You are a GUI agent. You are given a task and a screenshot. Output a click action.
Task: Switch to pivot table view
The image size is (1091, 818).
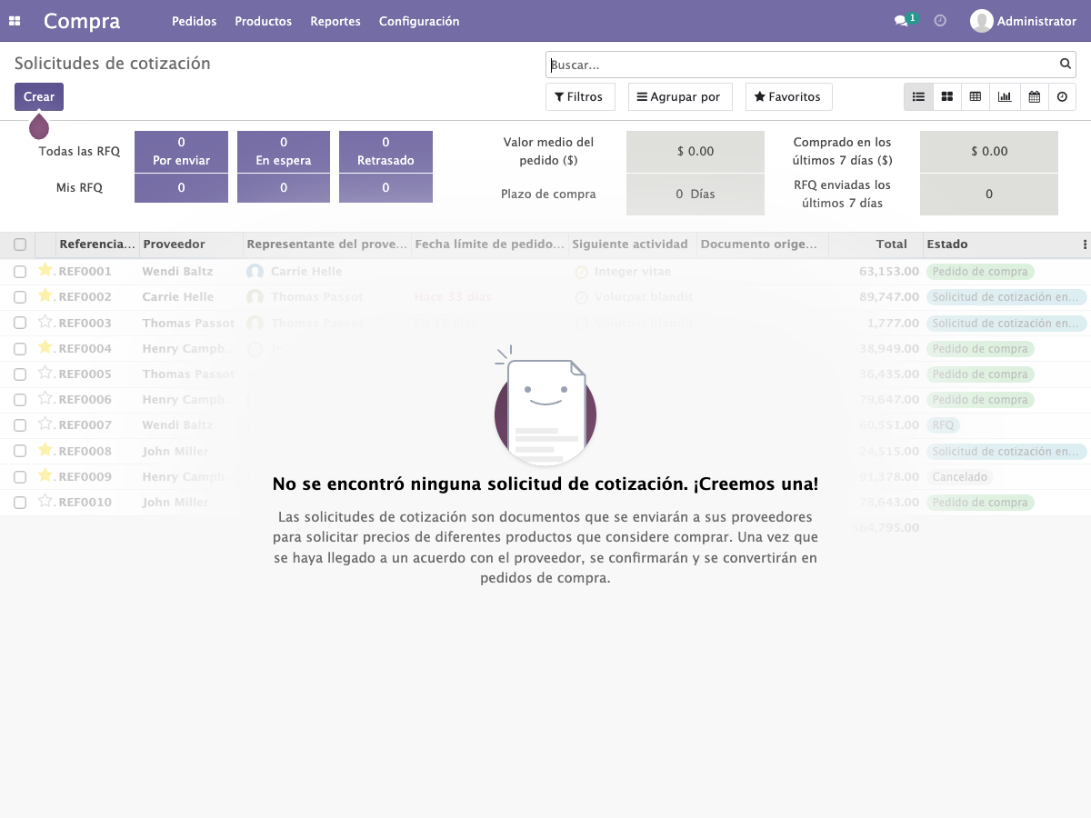click(x=976, y=96)
